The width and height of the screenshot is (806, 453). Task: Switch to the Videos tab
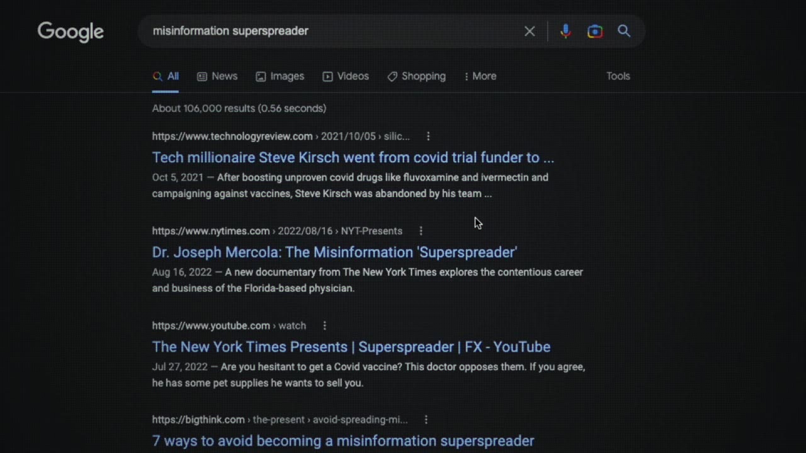click(x=346, y=76)
